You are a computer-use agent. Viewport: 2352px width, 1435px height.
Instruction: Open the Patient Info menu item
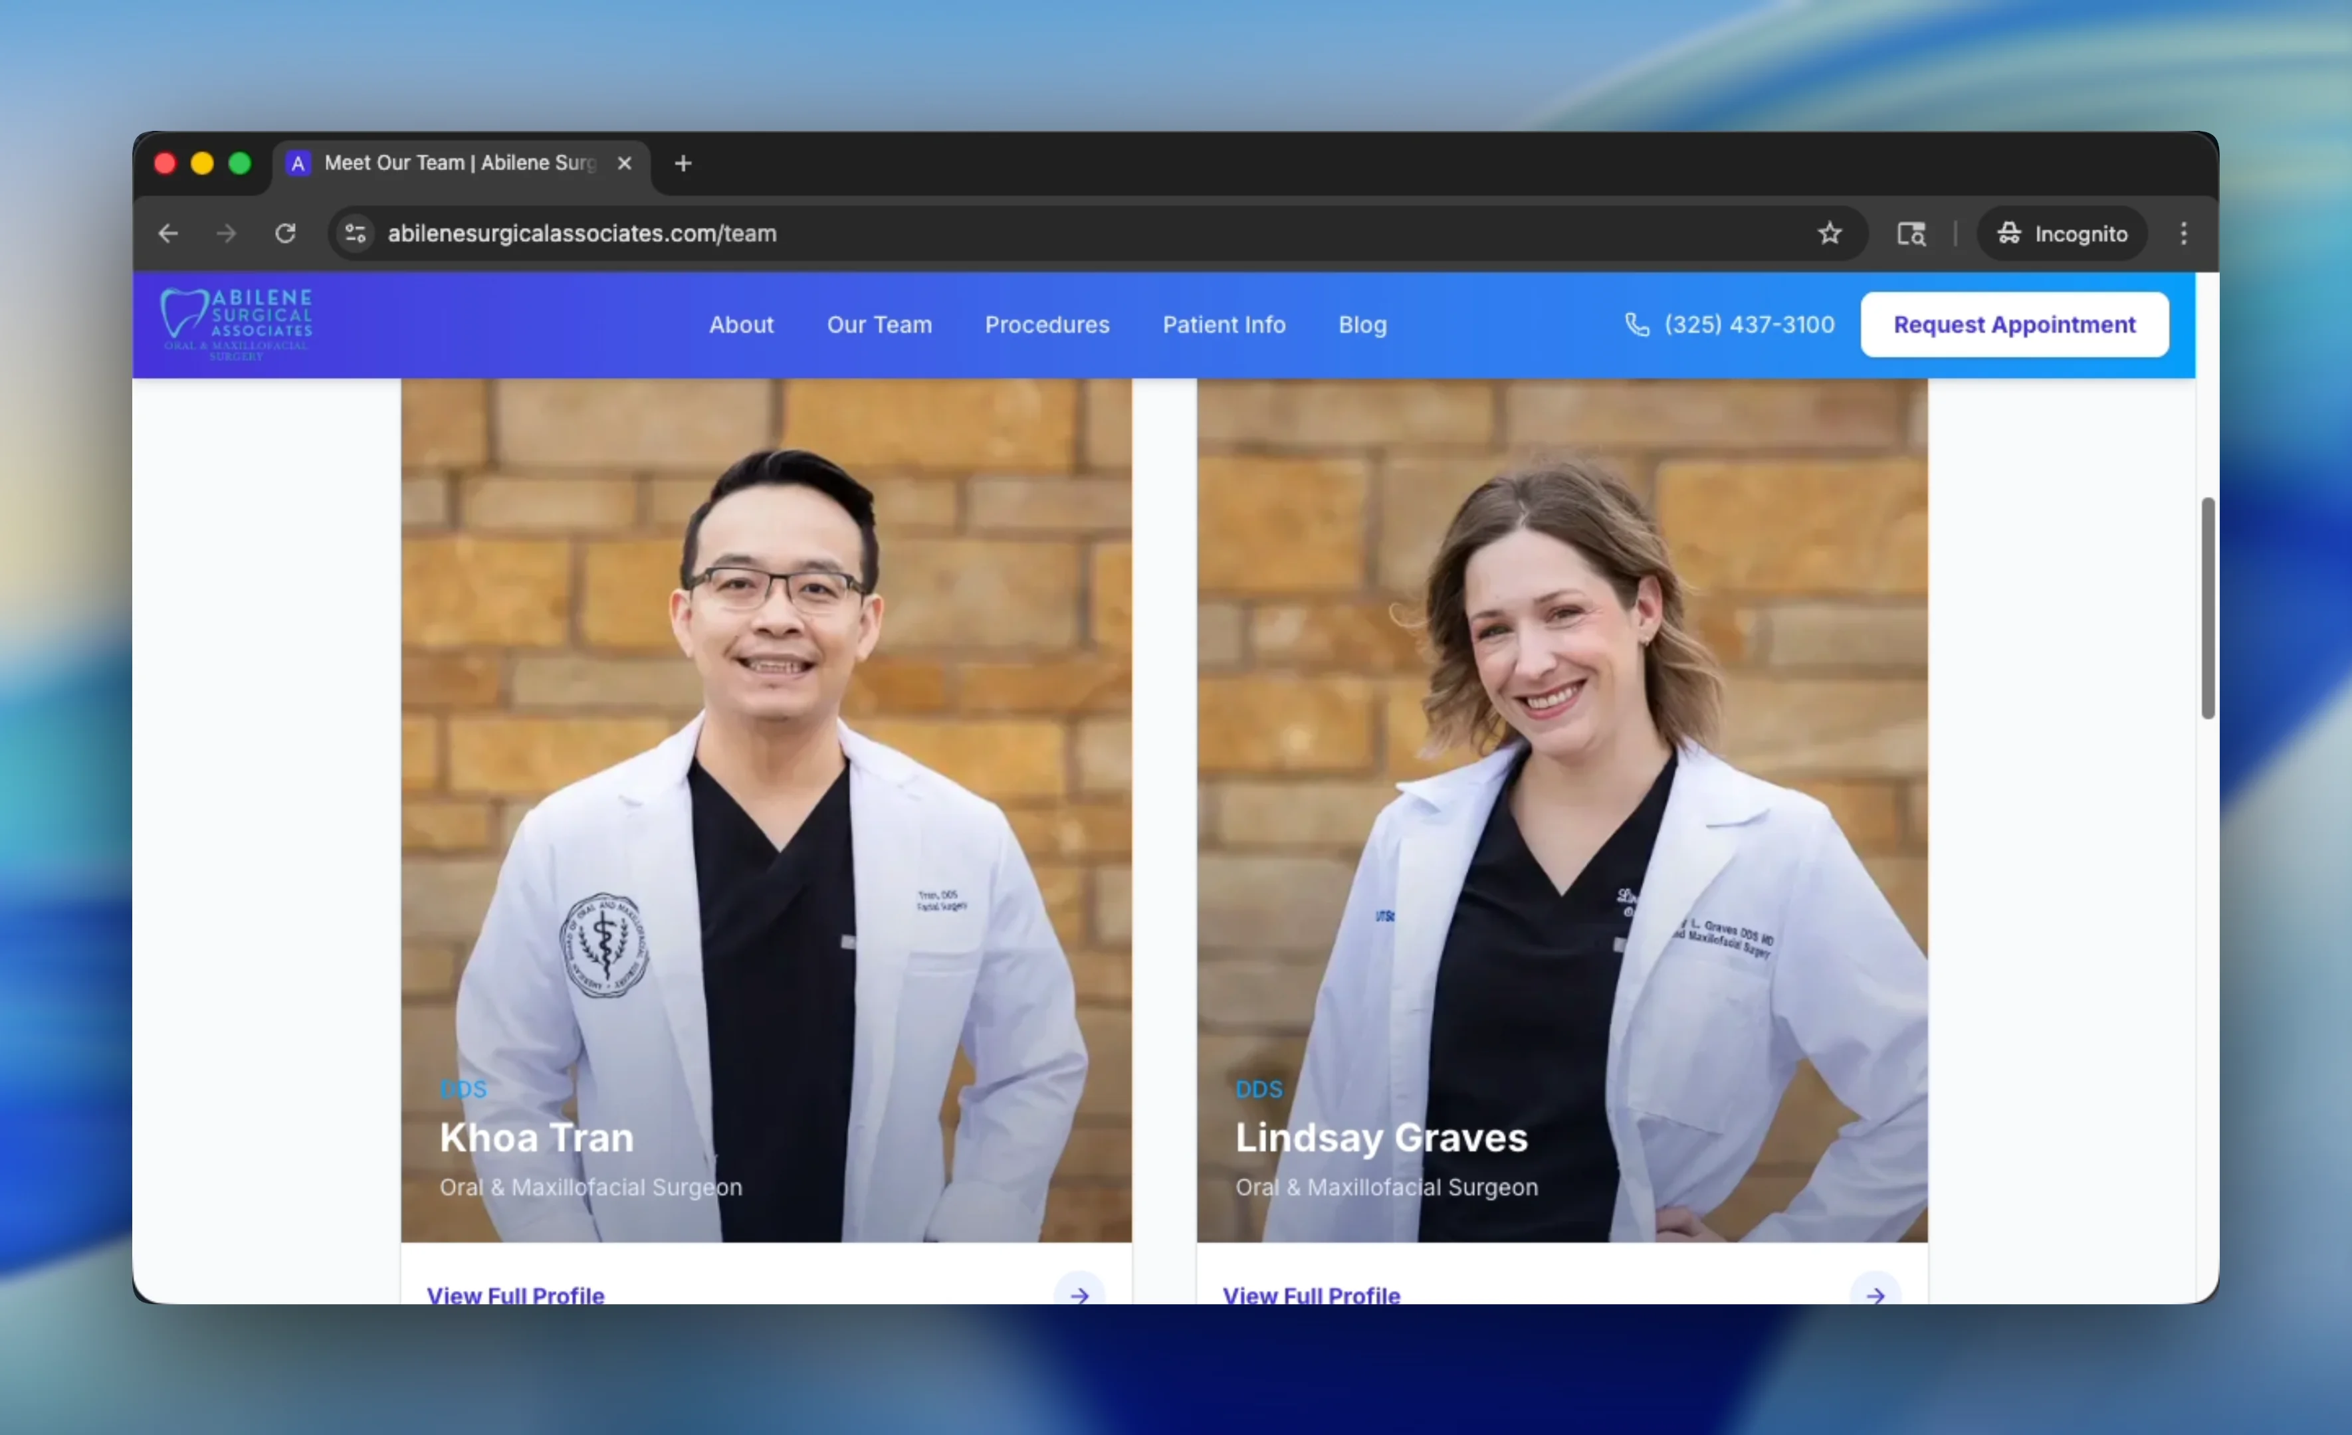click(x=1224, y=324)
